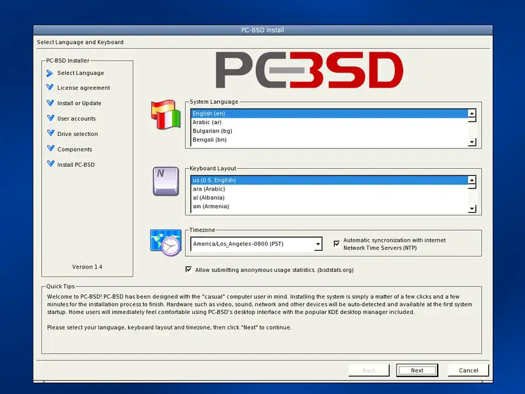Select English (en) system language

pyautogui.click(x=329, y=114)
